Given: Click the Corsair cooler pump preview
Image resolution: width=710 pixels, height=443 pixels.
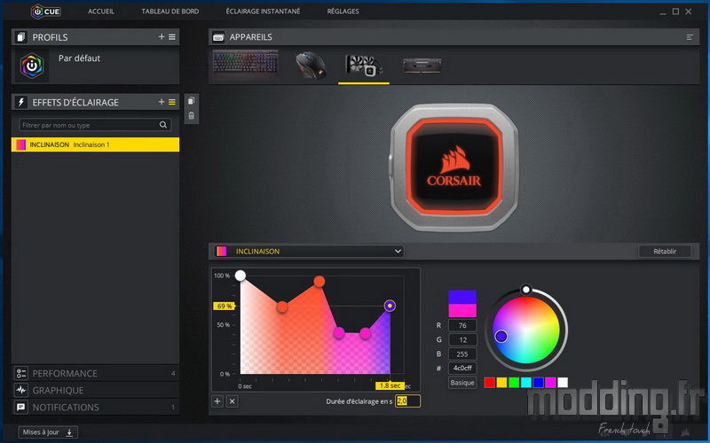Looking at the screenshot, I should point(454,167).
